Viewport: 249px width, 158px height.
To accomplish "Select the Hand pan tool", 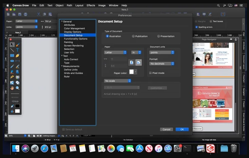I will 12,88.
